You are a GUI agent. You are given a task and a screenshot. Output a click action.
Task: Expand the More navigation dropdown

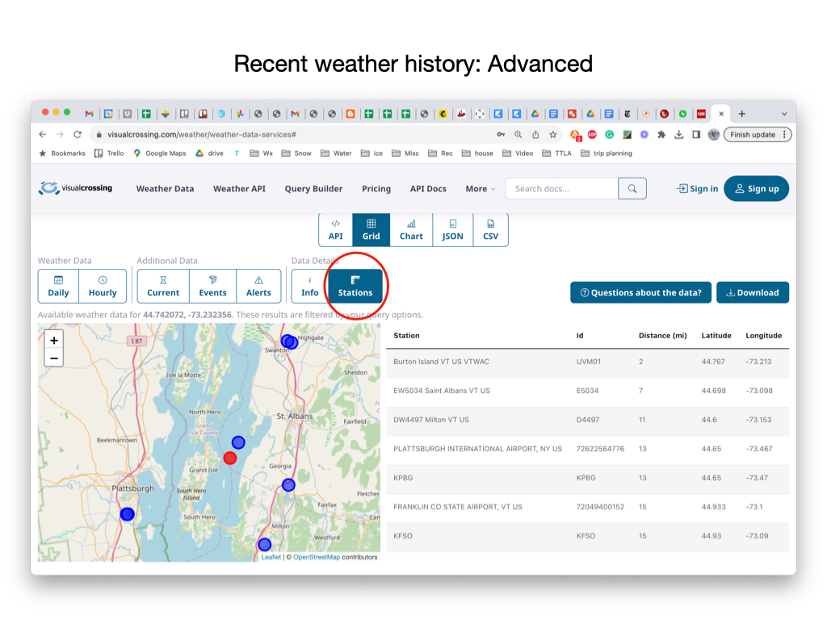coord(481,189)
